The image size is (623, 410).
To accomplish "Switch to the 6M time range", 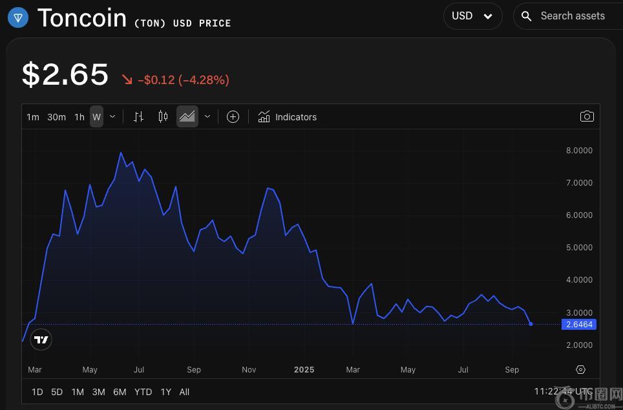I will tap(120, 392).
